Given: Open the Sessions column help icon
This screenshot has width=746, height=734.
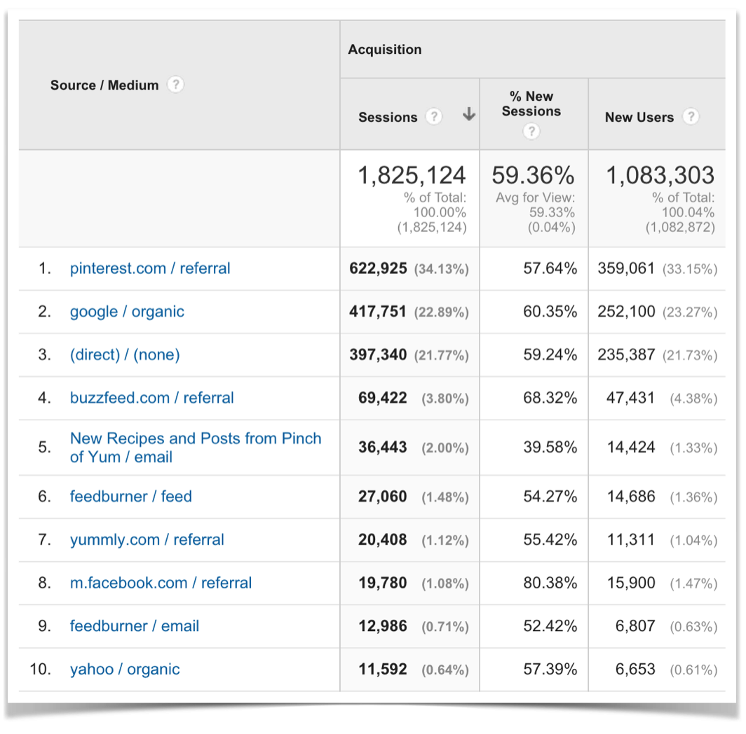Looking at the screenshot, I should tap(434, 117).
